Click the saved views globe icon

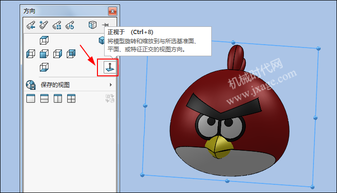[x=31, y=84]
